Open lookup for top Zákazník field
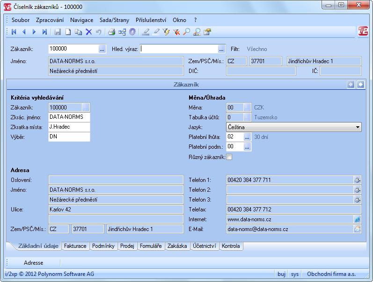The height and width of the screenshot is (282, 373). tap(102, 49)
